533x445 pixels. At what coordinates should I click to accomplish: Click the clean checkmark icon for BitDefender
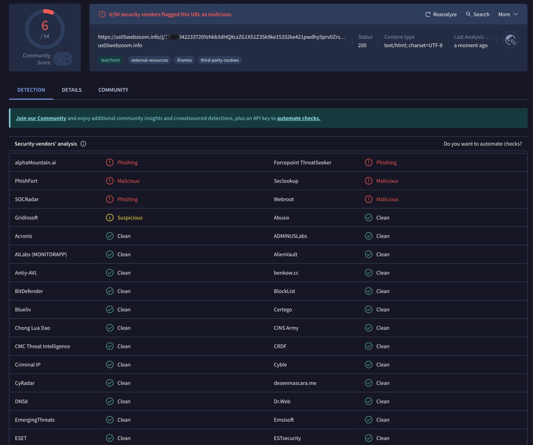pyautogui.click(x=110, y=291)
